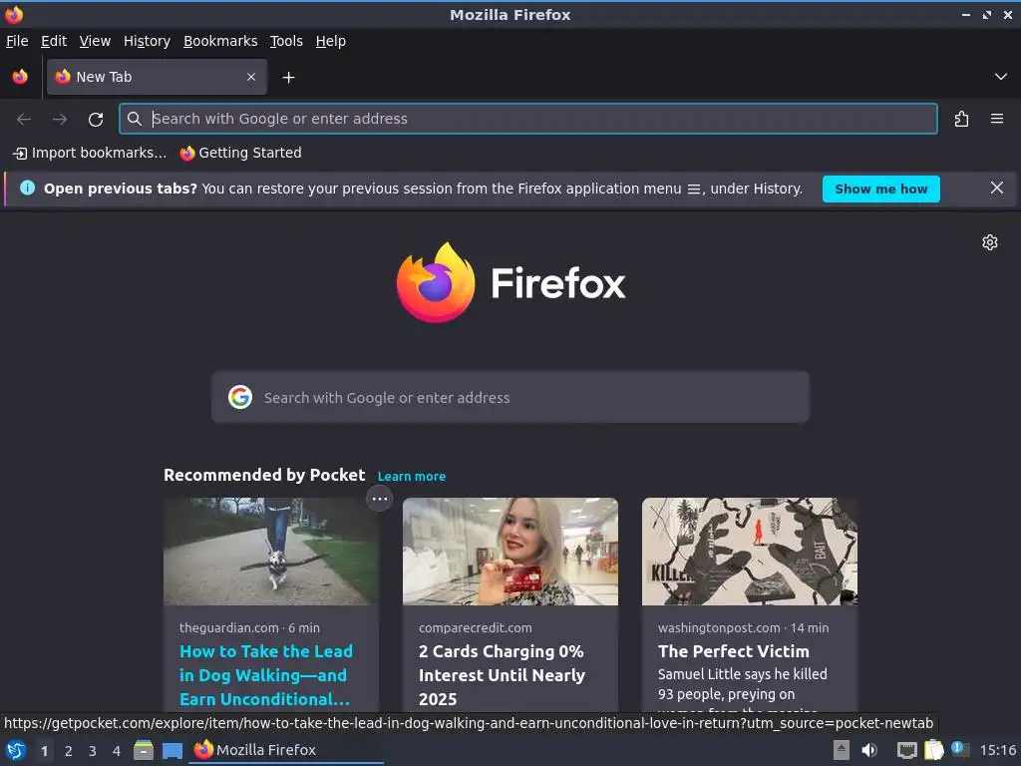The height and width of the screenshot is (766, 1021).
Task: Open the Pocket Learn more link
Action: point(412,476)
